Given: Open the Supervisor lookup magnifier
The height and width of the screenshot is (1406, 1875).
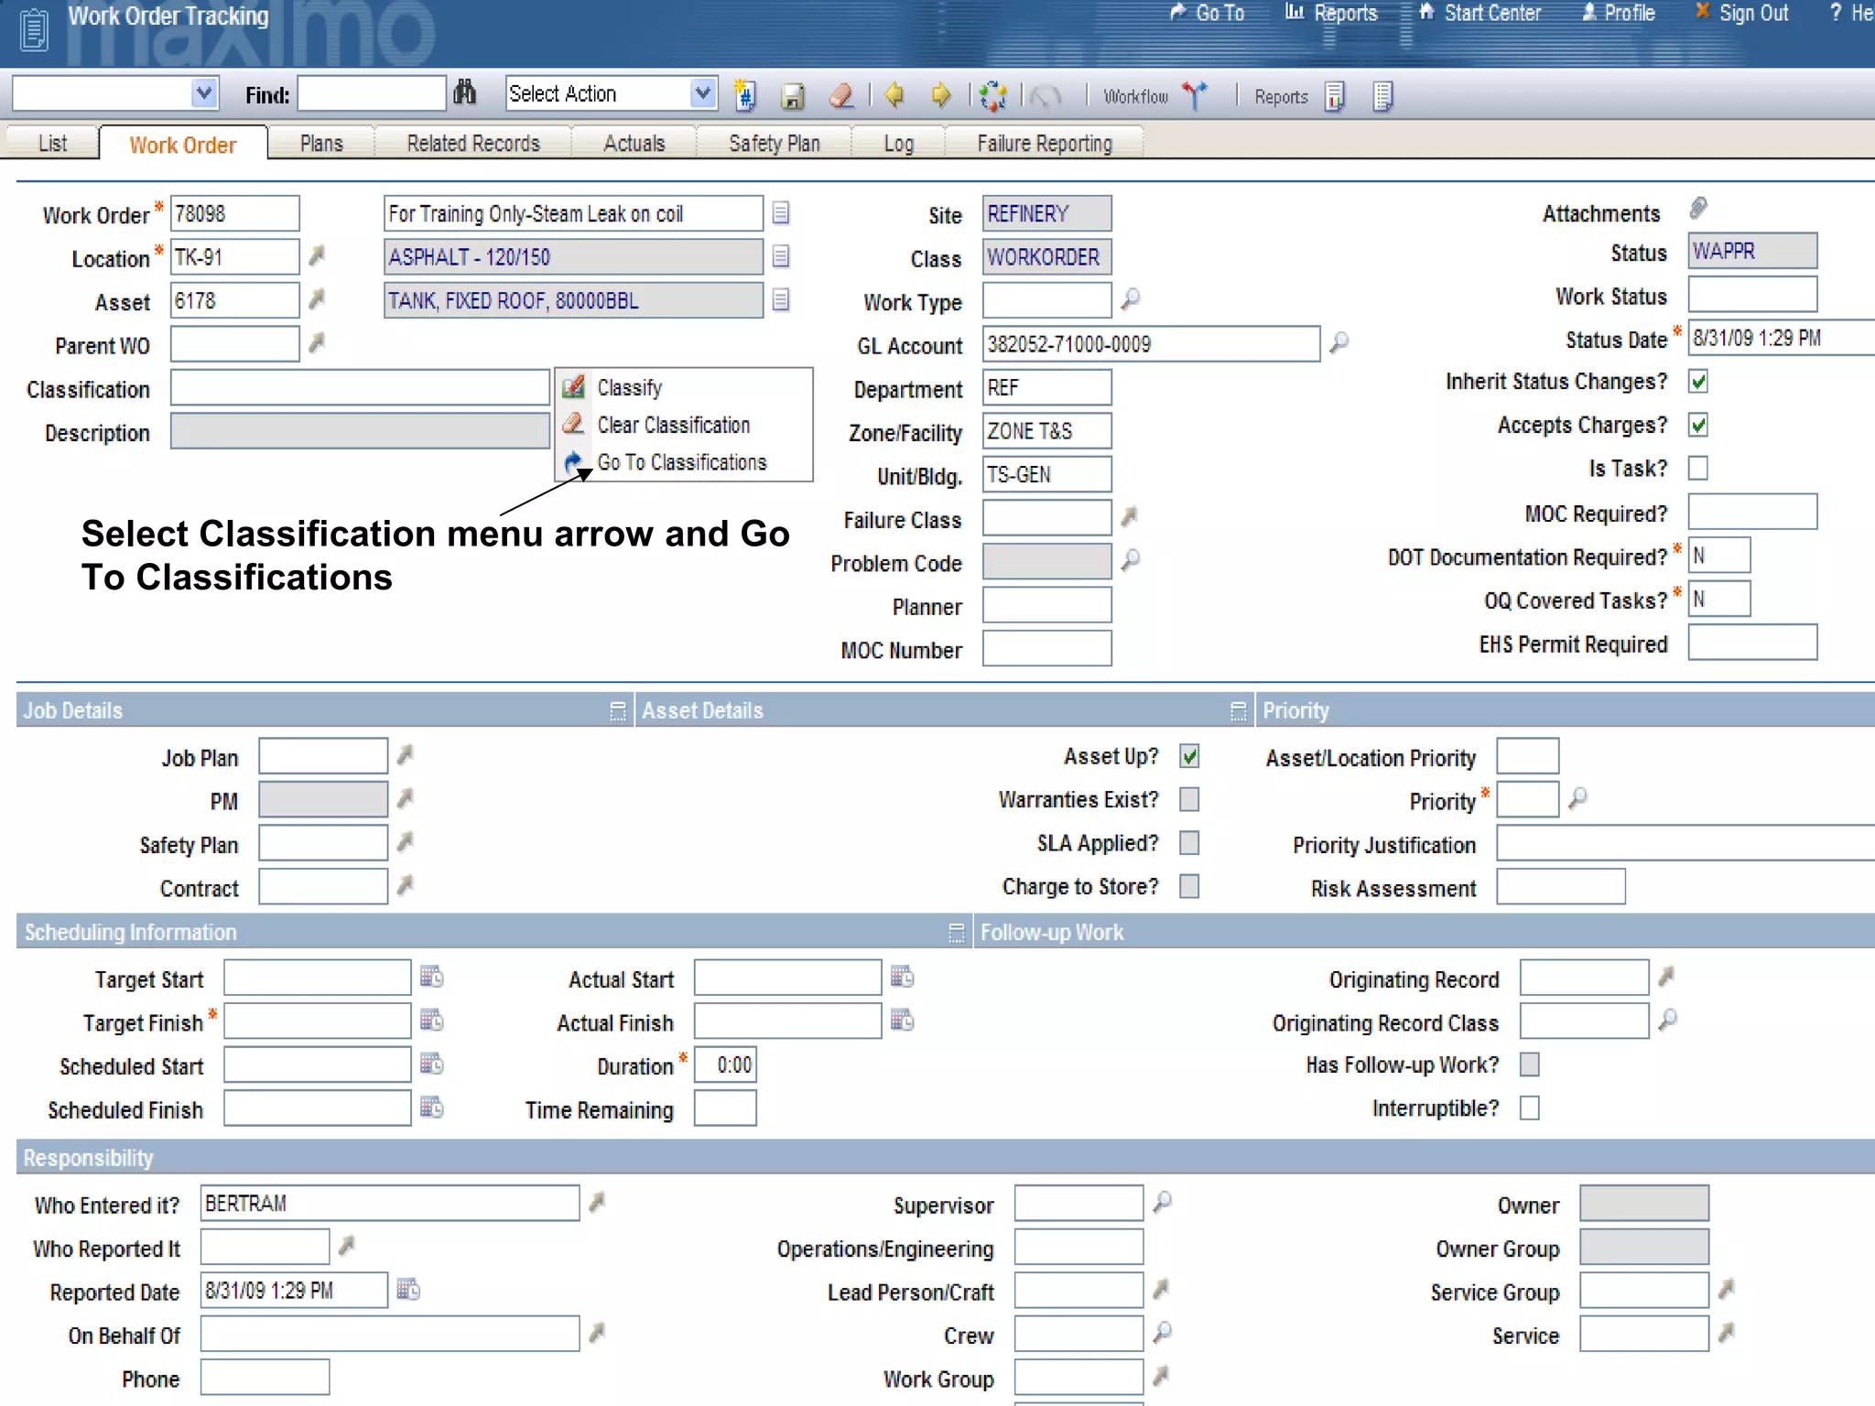Looking at the screenshot, I should point(1163,1201).
